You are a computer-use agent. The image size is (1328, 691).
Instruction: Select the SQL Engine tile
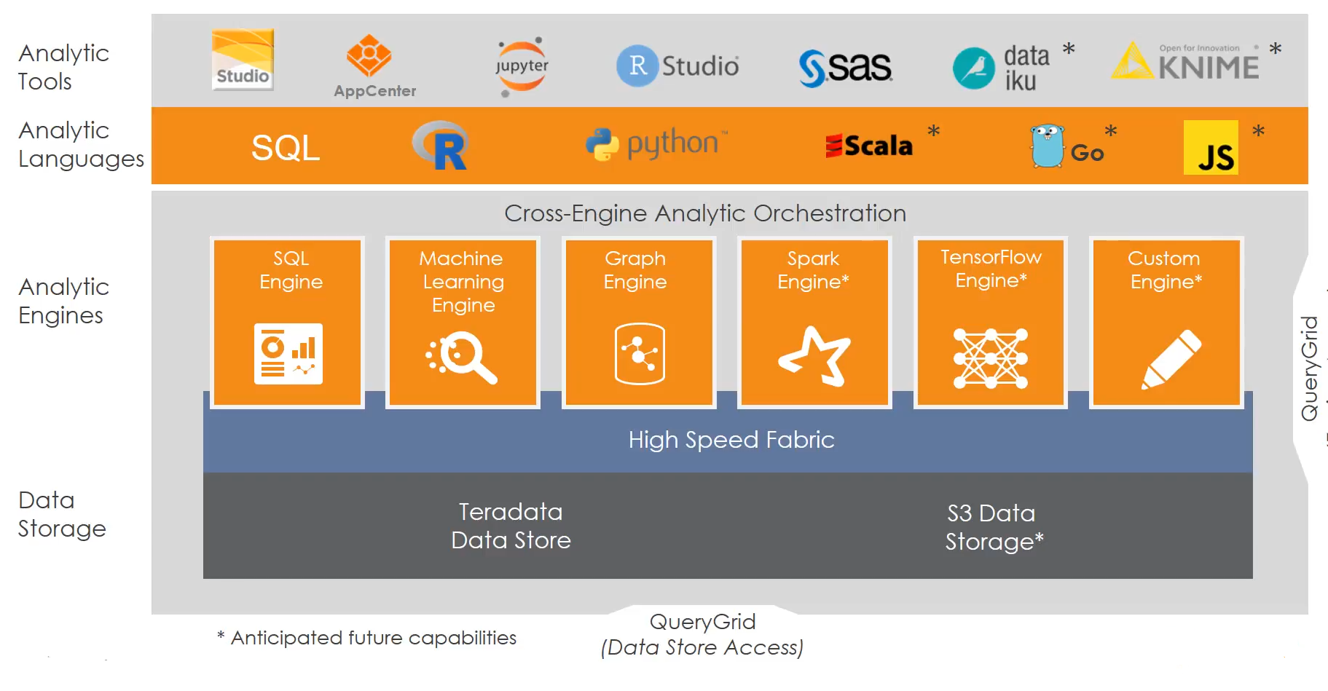pyautogui.click(x=288, y=322)
